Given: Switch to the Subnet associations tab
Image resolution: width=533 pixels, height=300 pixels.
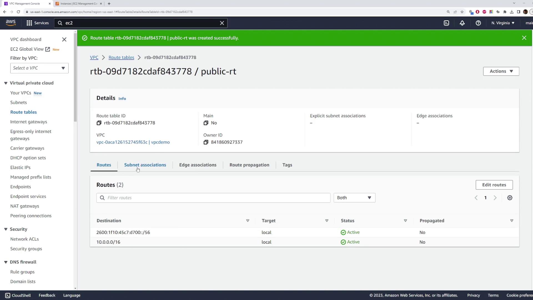Looking at the screenshot, I should (145, 165).
